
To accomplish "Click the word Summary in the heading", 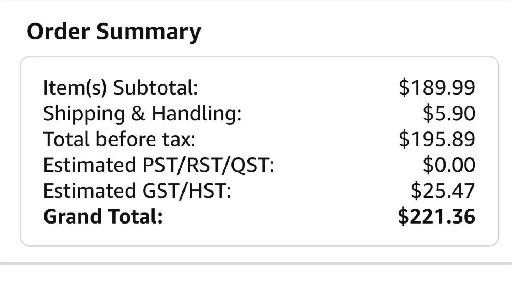I will coord(149,32).
